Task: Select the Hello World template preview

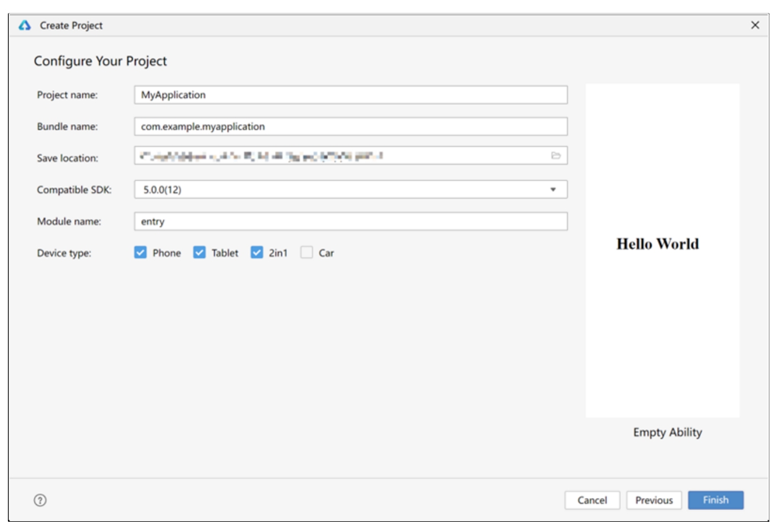Action: [662, 250]
